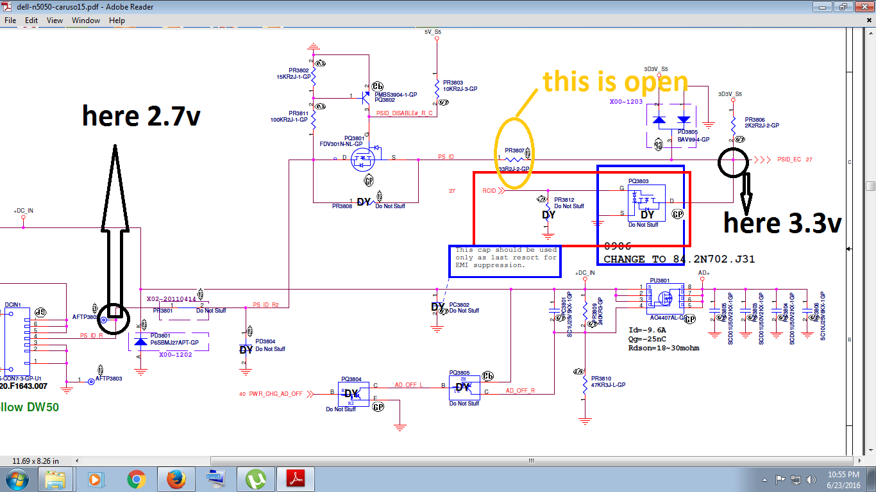Open the File menu
876x492 pixels.
tap(10, 20)
